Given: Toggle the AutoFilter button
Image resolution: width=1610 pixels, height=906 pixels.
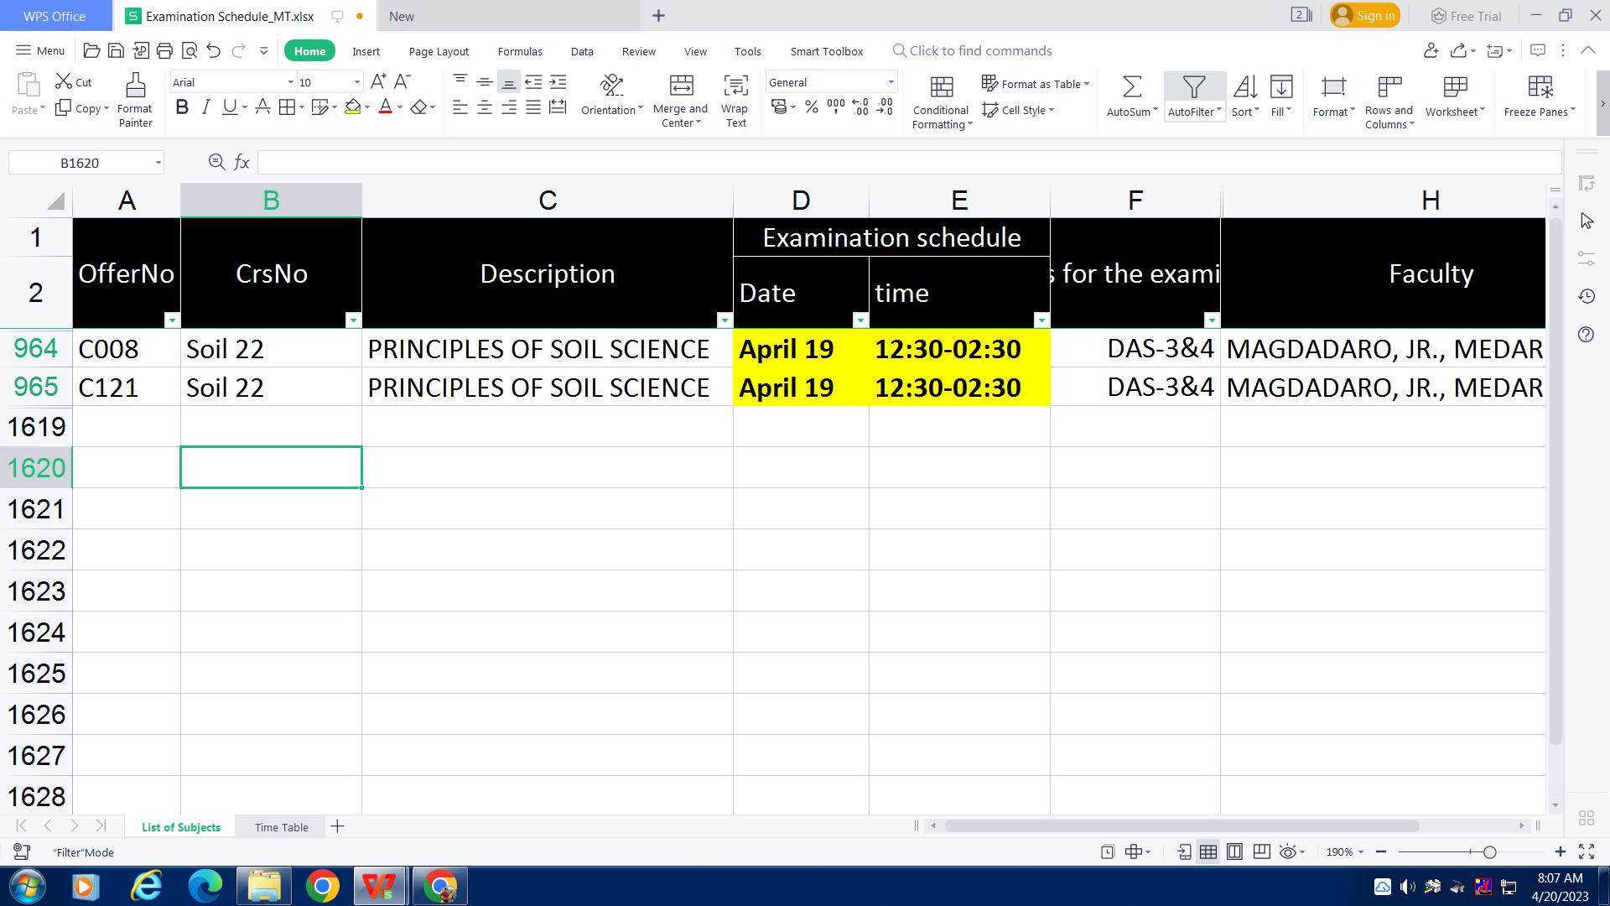Looking at the screenshot, I should (1193, 87).
